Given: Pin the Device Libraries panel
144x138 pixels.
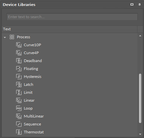Looking at the screenshot, I should click(139, 5).
